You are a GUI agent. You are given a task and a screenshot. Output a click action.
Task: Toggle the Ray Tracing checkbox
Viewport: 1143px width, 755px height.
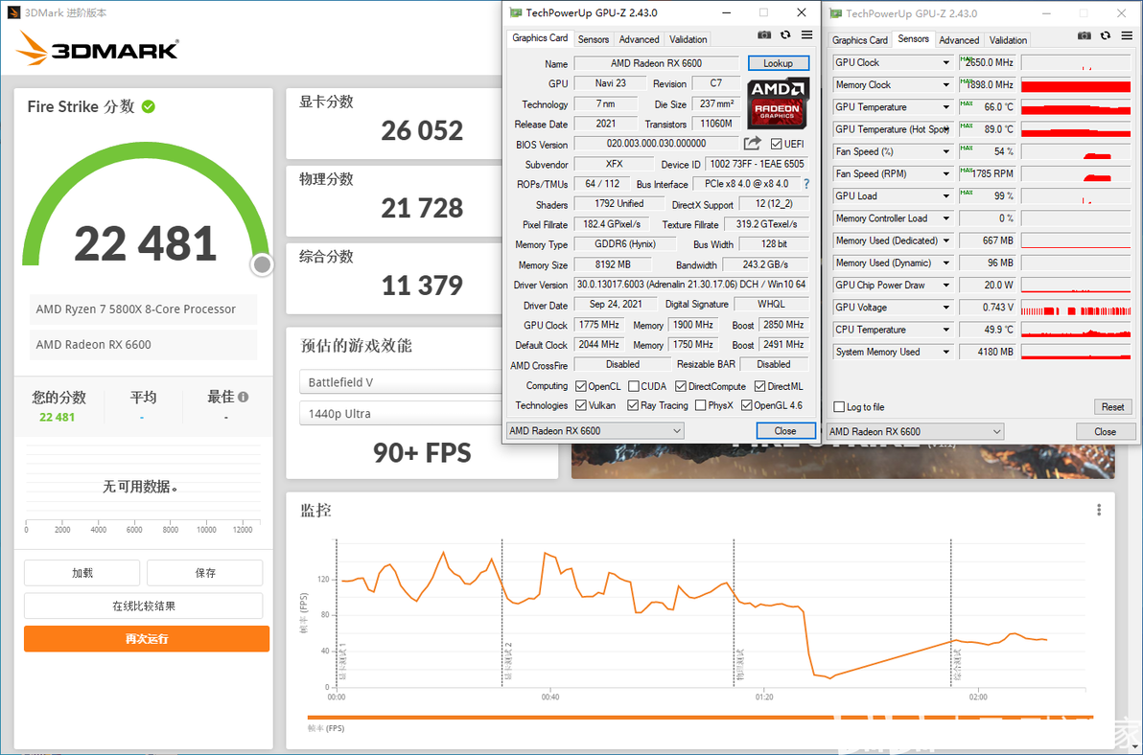click(633, 404)
